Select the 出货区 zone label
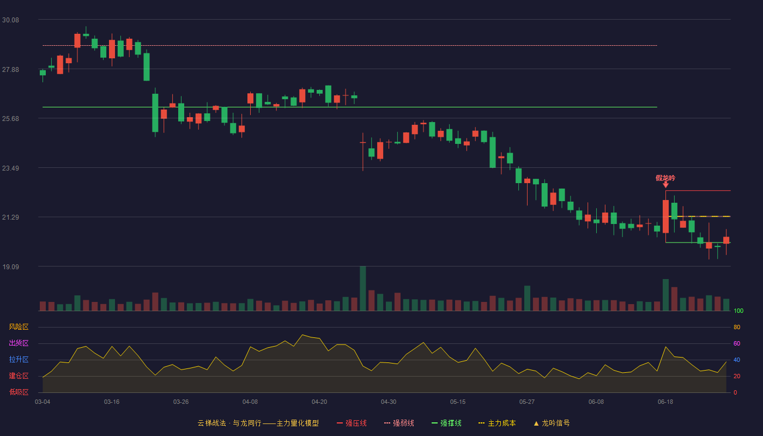The width and height of the screenshot is (763, 436). [x=19, y=343]
